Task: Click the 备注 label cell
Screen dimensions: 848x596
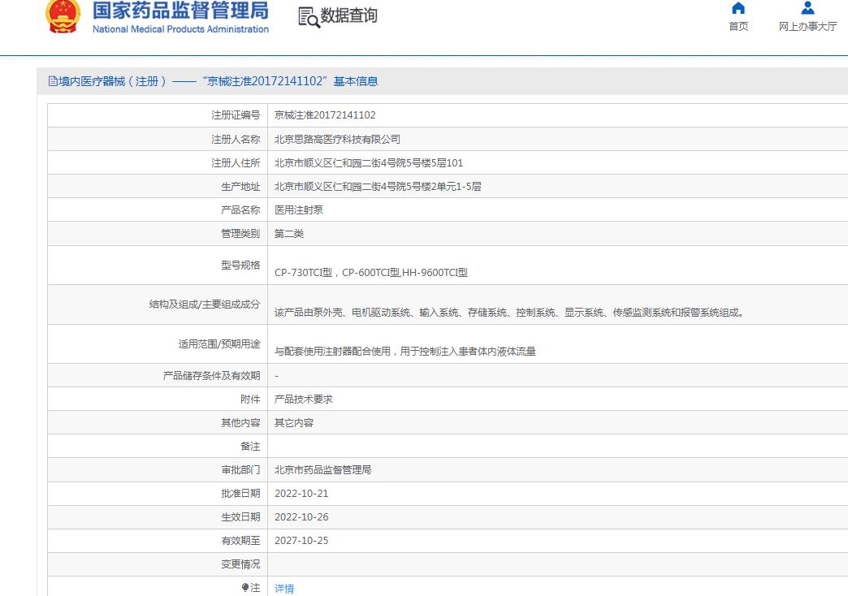Action: 158,447
